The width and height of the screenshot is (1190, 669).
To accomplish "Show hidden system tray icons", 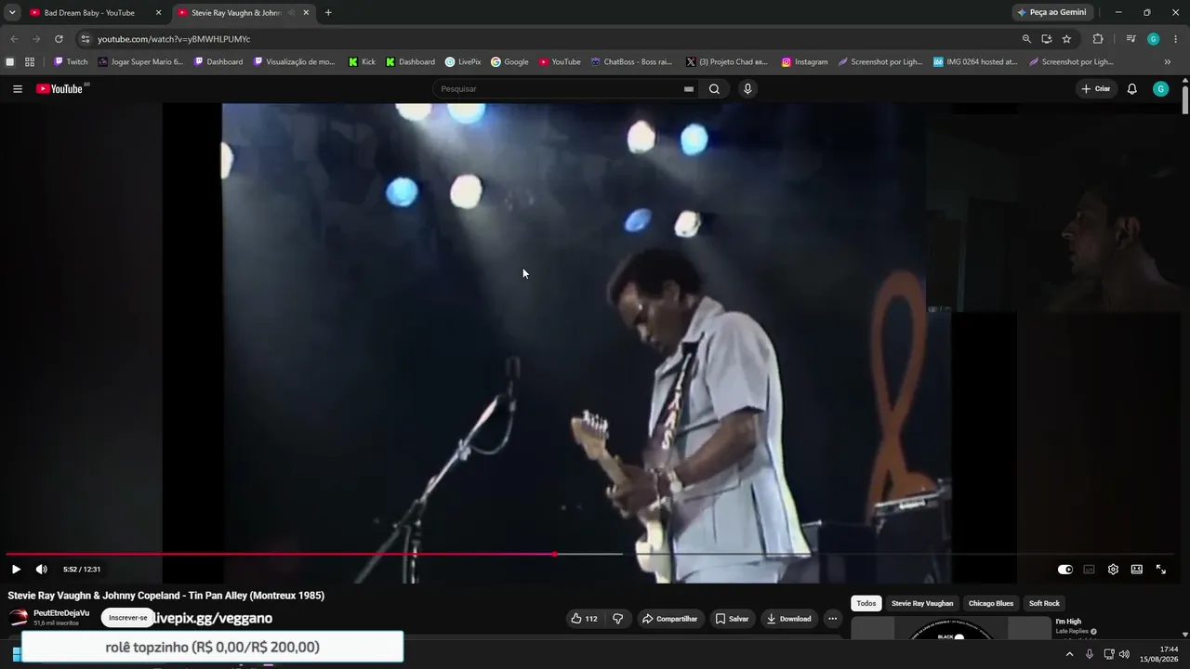I will [1069, 654].
